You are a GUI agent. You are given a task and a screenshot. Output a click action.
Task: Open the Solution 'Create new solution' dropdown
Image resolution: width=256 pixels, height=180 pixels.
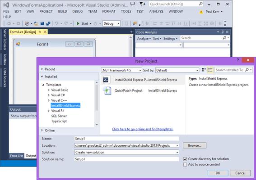point(177,153)
